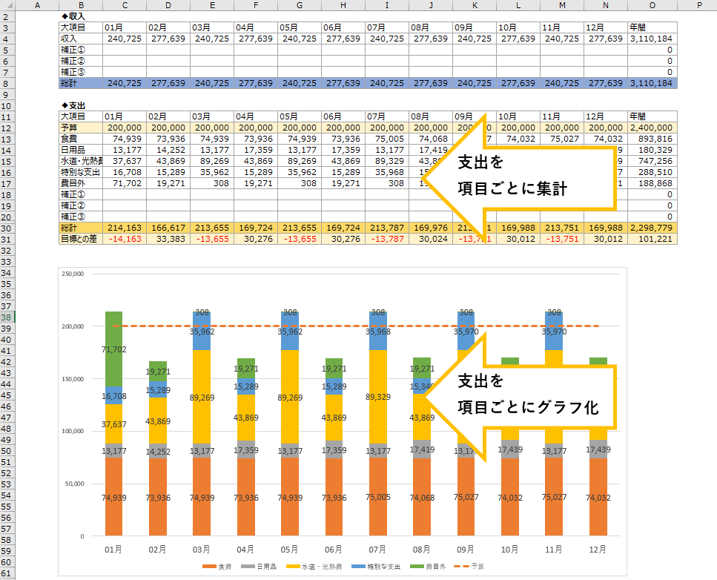Select the 日用品 row label
The height and width of the screenshot is (580, 717).
(x=81, y=150)
